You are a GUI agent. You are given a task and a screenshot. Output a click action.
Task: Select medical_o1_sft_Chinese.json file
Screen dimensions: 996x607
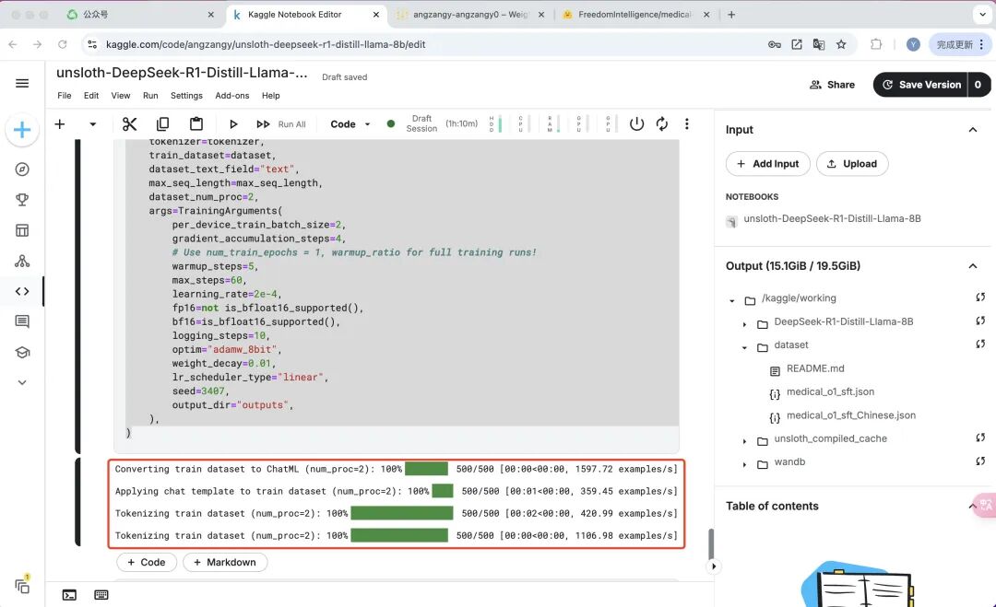click(851, 415)
